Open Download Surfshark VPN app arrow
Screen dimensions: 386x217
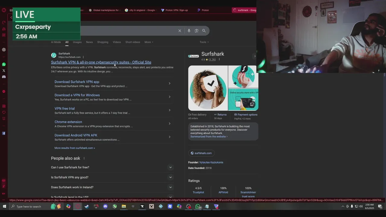(x=169, y=83)
